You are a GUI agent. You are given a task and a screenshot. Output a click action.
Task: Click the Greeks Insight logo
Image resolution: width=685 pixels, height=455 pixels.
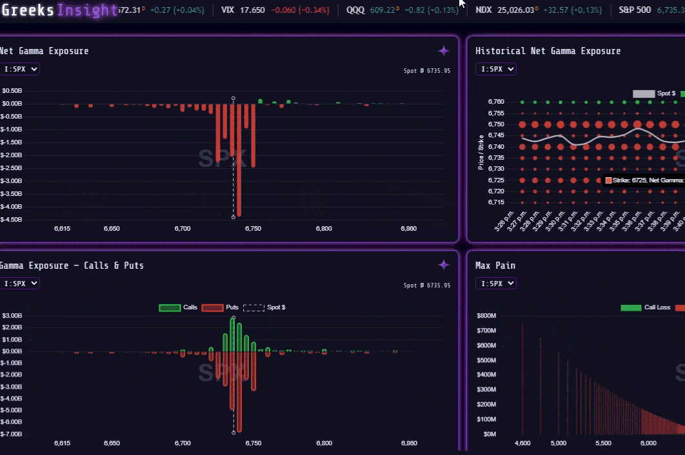(59, 10)
